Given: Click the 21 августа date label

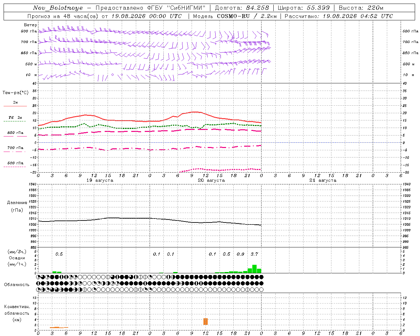Looking at the screenshot, I should [x=323, y=180].
